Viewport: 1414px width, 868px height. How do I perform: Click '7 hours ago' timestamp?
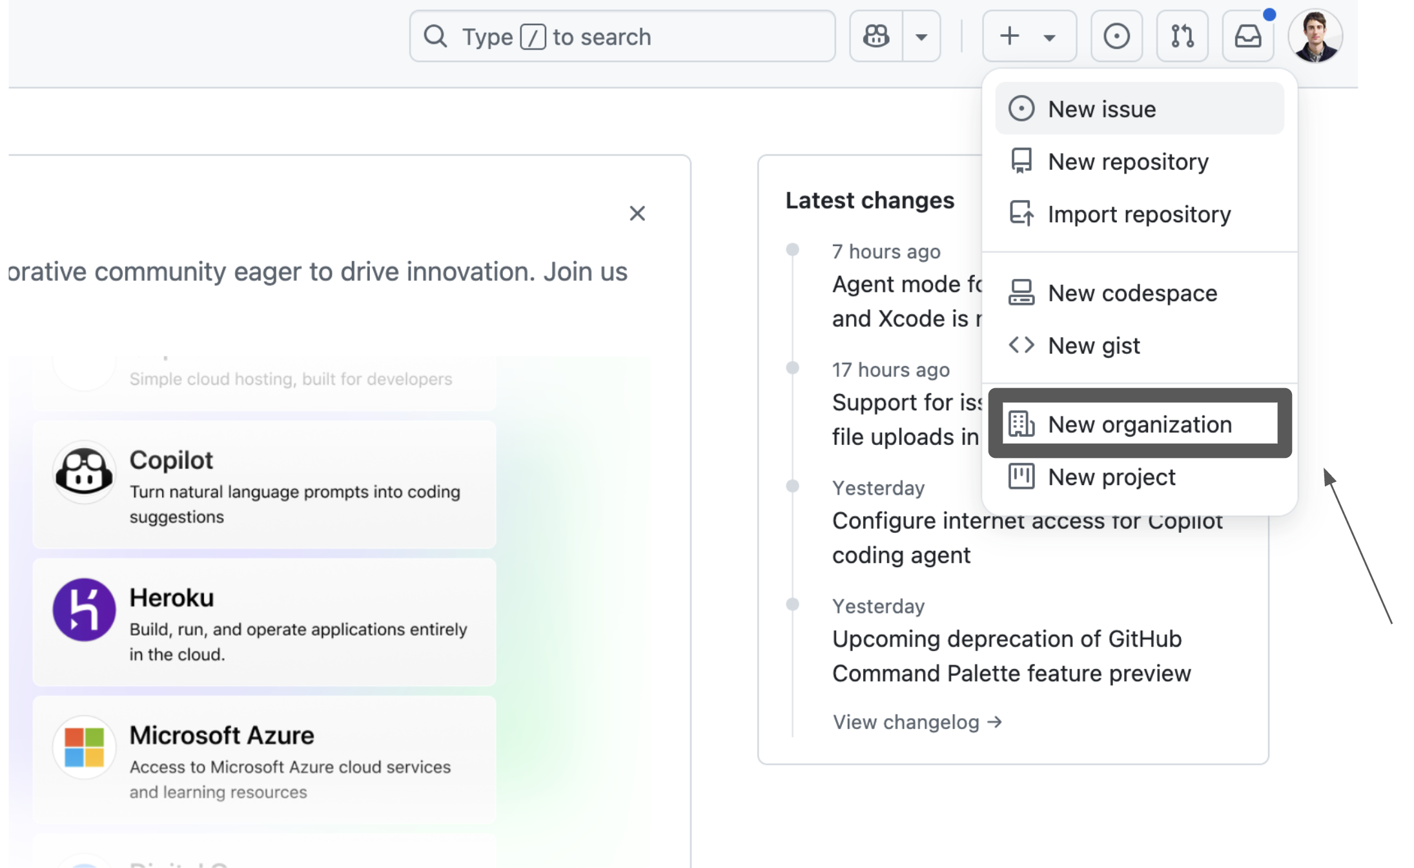pyautogui.click(x=886, y=251)
